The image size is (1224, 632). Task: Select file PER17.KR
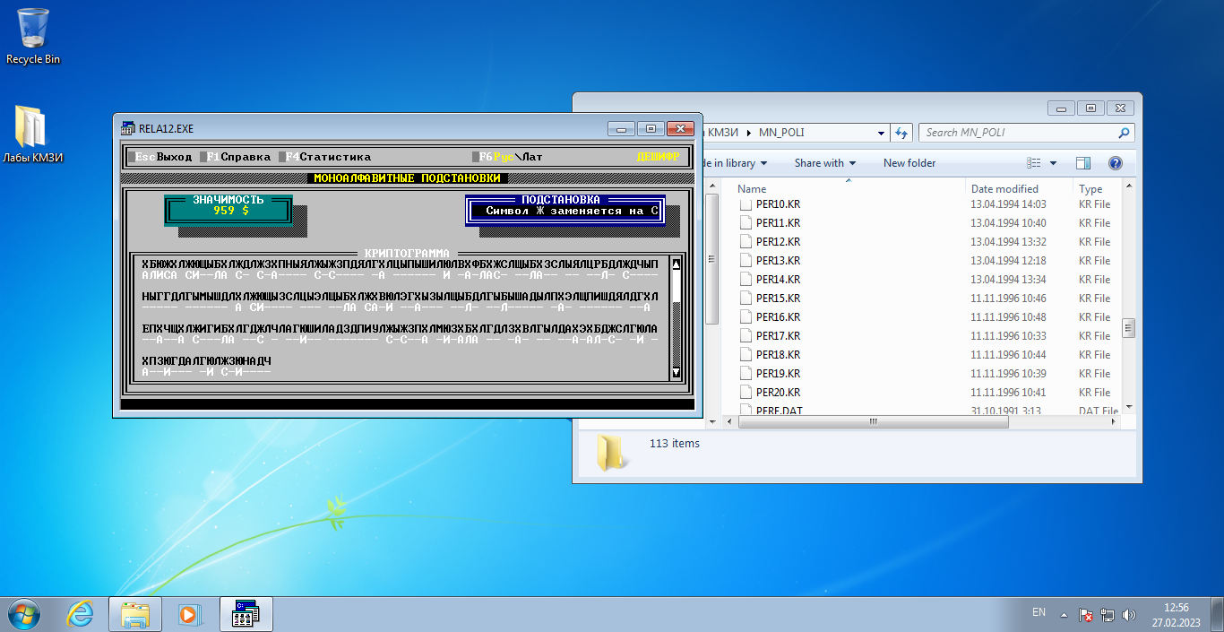tap(778, 336)
